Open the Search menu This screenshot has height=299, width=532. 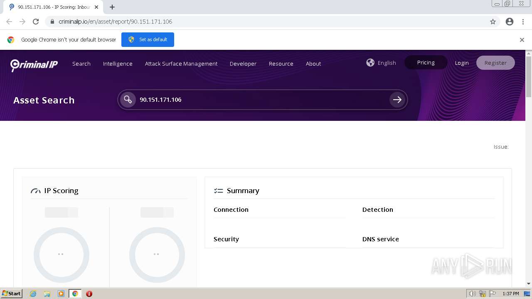tap(81, 64)
